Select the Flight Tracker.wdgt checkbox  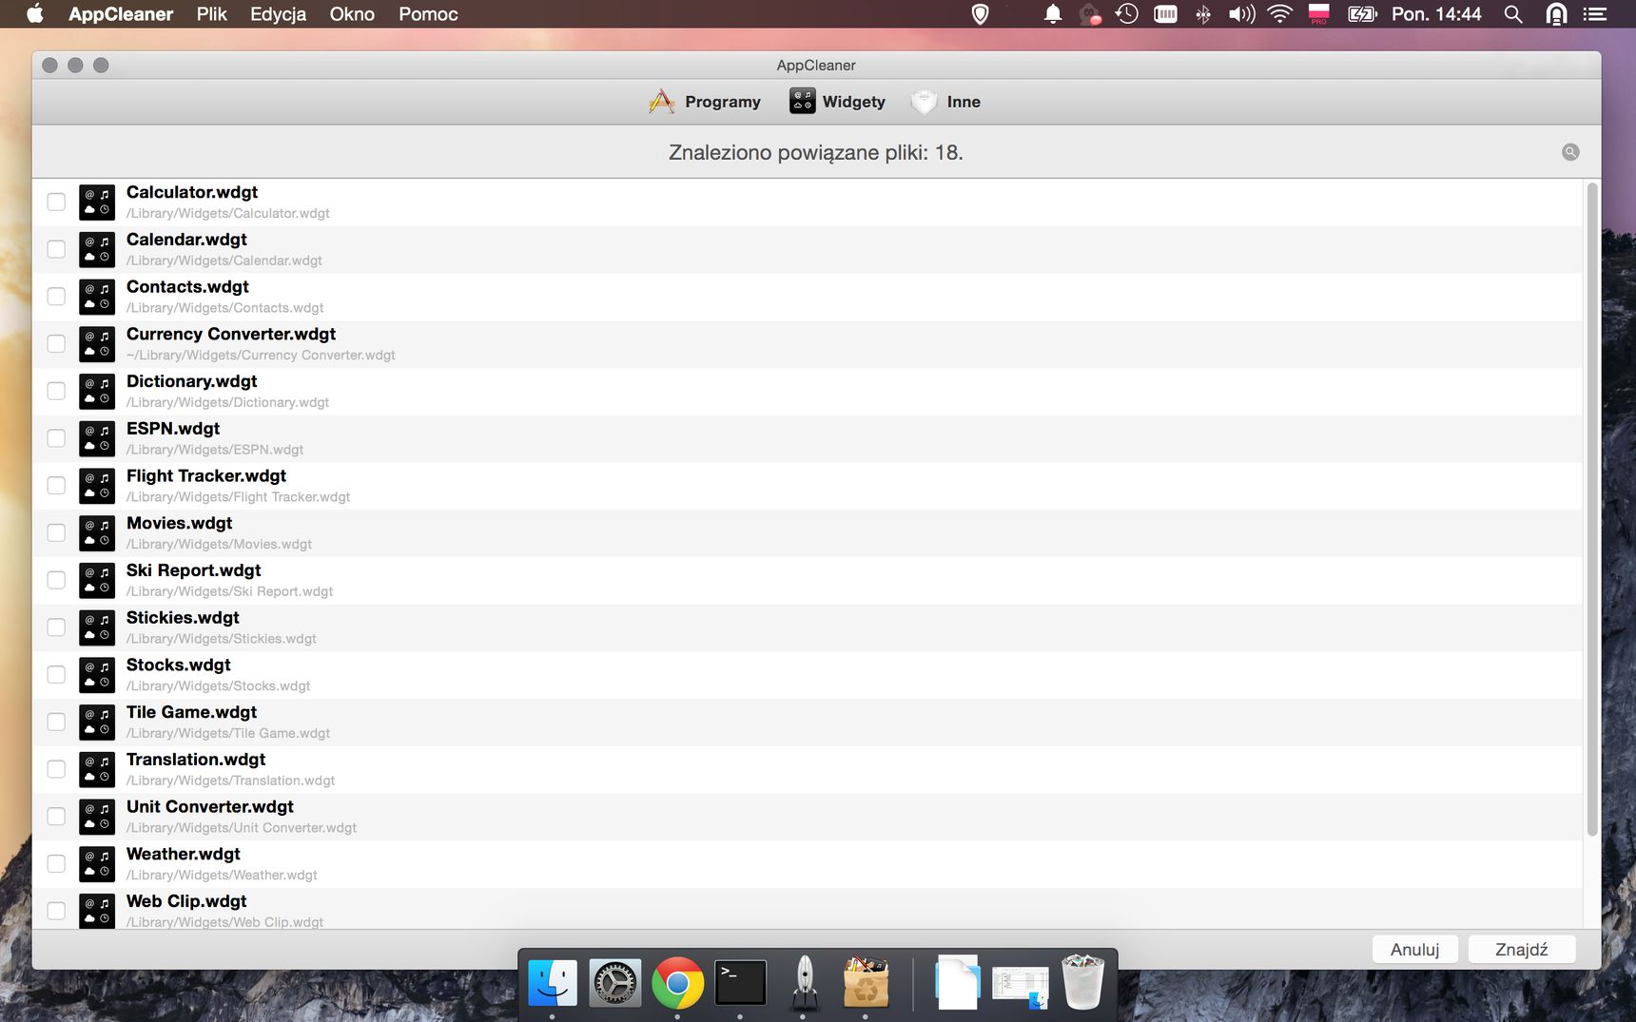point(56,485)
